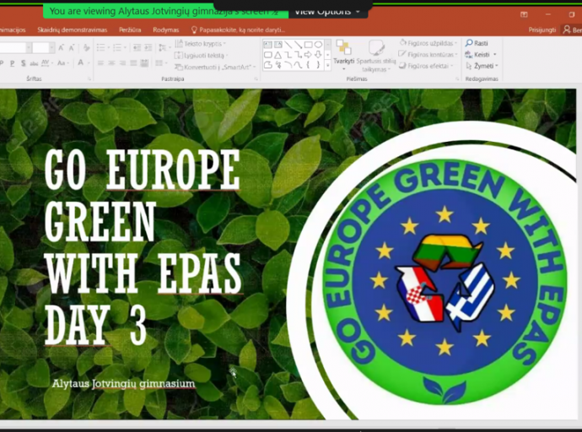The image size is (582, 432).
Task: Choose the right block arrow shape
Action: tap(308, 55)
